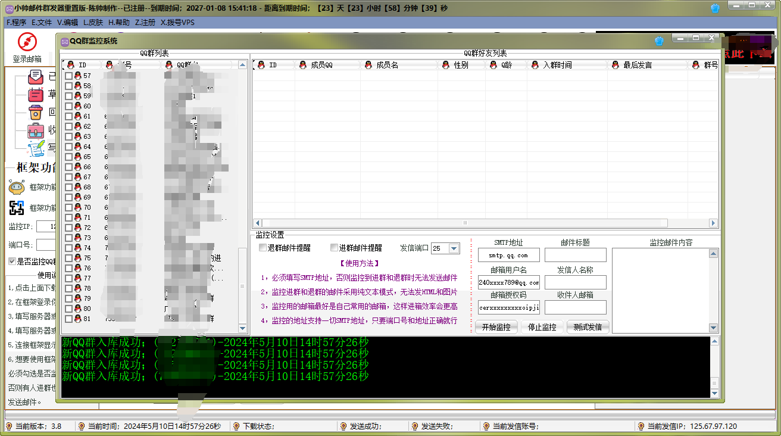781x436 pixels.
Task: Click the QQ群列表 scrollbar up arrow
Action: click(x=242, y=65)
